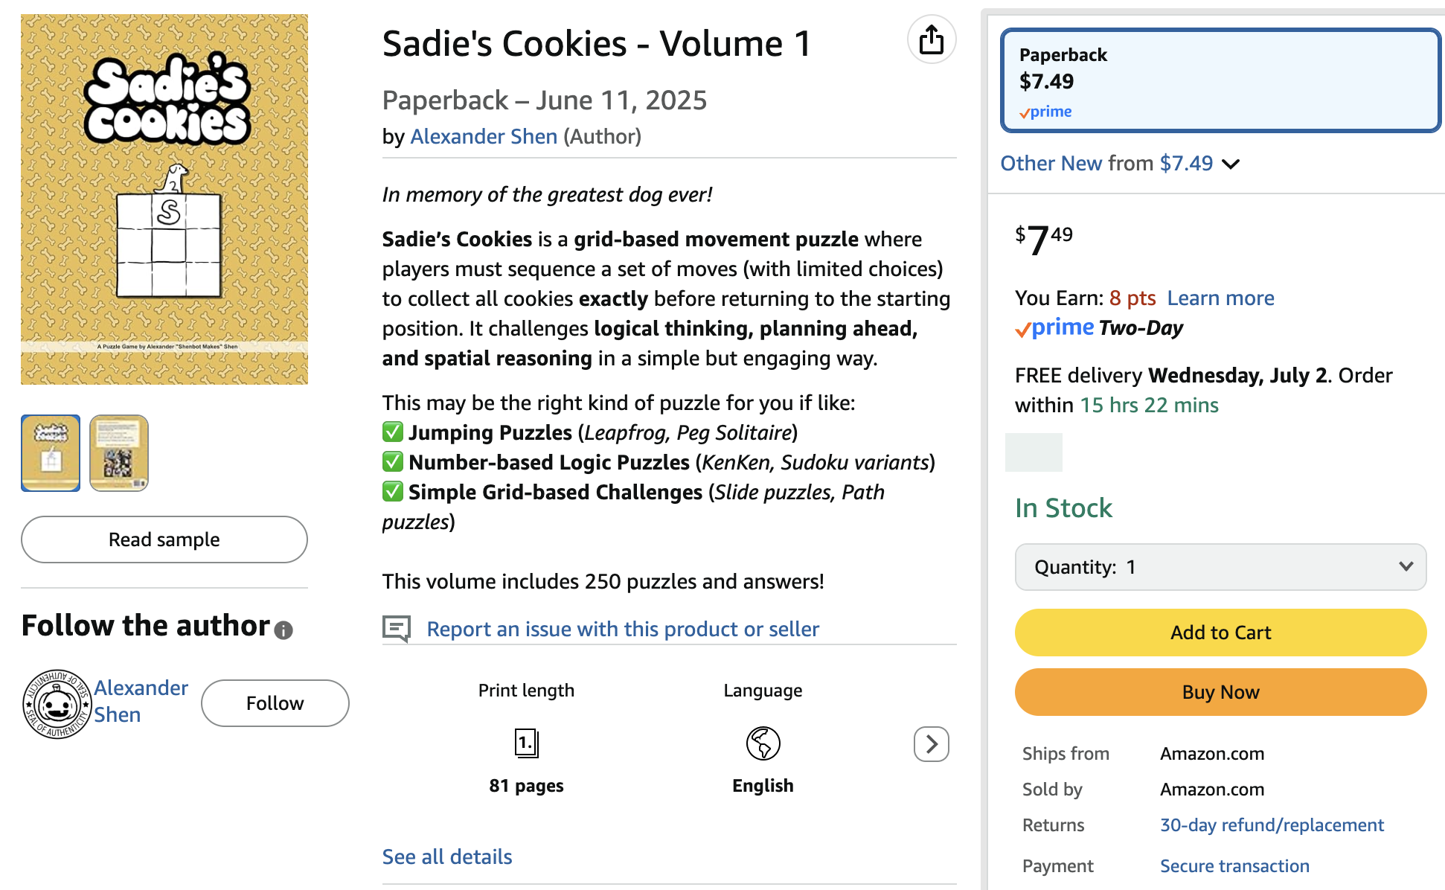Add the book to cart
The width and height of the screenshot is (1445, 890).
pyautogui.click(x=1220, y=633)
